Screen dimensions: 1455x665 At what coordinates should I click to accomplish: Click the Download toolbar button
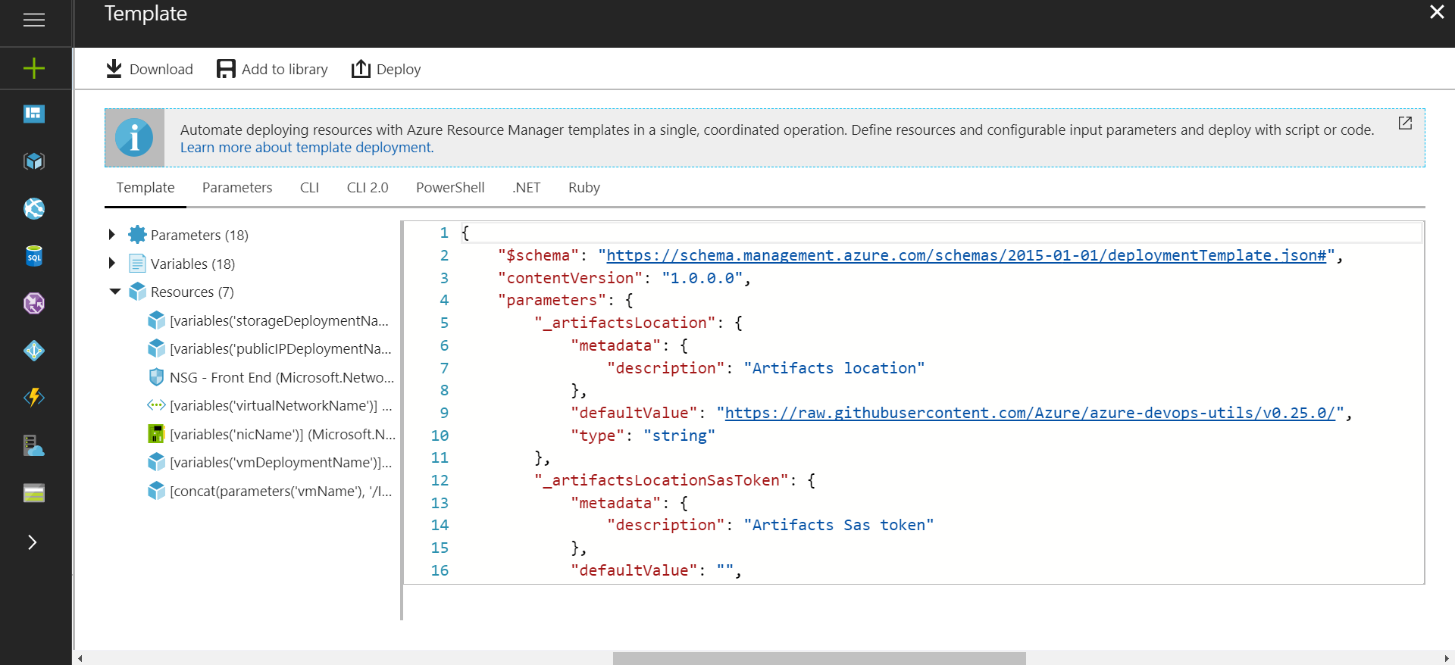pos(149,69)
